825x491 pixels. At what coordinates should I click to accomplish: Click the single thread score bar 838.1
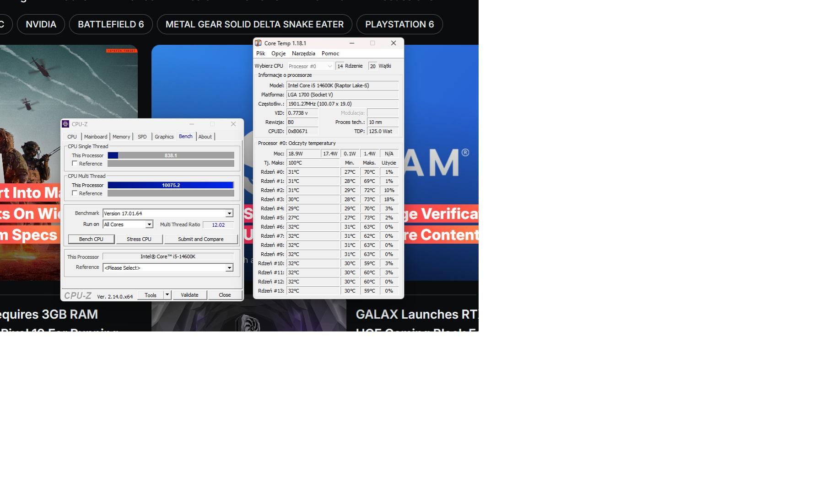coord(171,155)
